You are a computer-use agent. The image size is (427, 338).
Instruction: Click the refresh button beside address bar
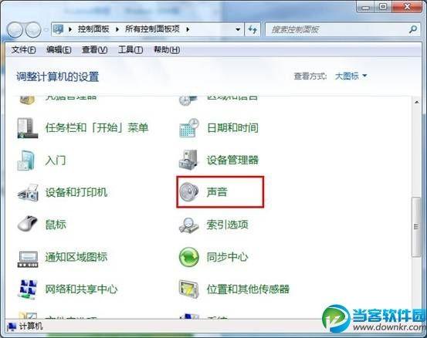click(252, 29)
